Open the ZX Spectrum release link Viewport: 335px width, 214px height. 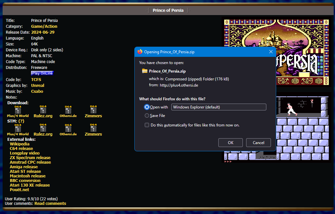(30, 157)
